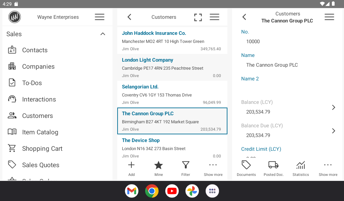The image size is (344, 201).
Task: Launch Gmail from the taskbar
Action: point(132,191)
